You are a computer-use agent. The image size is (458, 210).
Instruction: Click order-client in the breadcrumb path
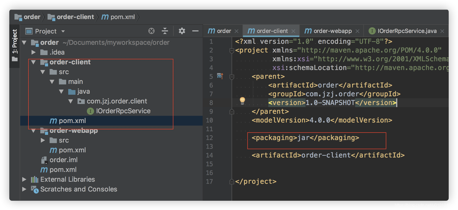pyautogui.click(x=75, y=17)
